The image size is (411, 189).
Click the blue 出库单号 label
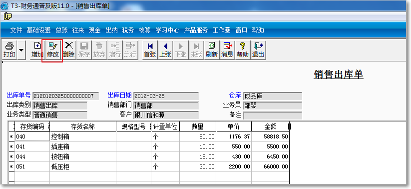coord(18,95)
